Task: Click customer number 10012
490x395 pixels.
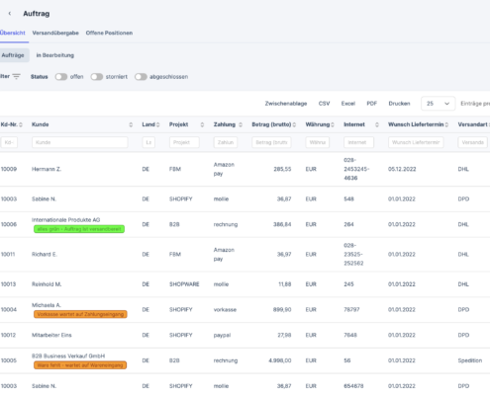Action: point(8,335)
